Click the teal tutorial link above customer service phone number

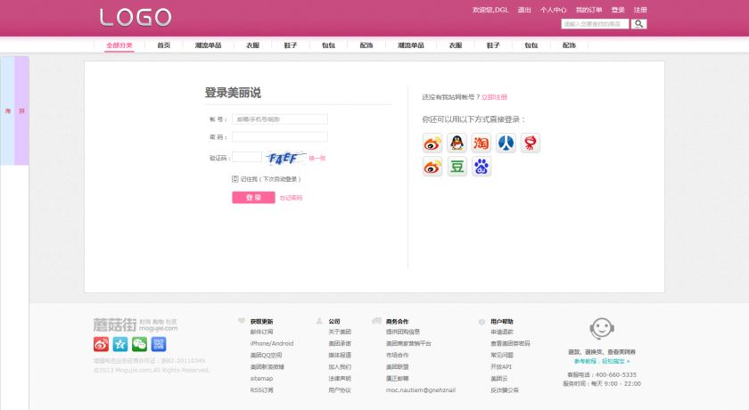[x=602, y=361]
